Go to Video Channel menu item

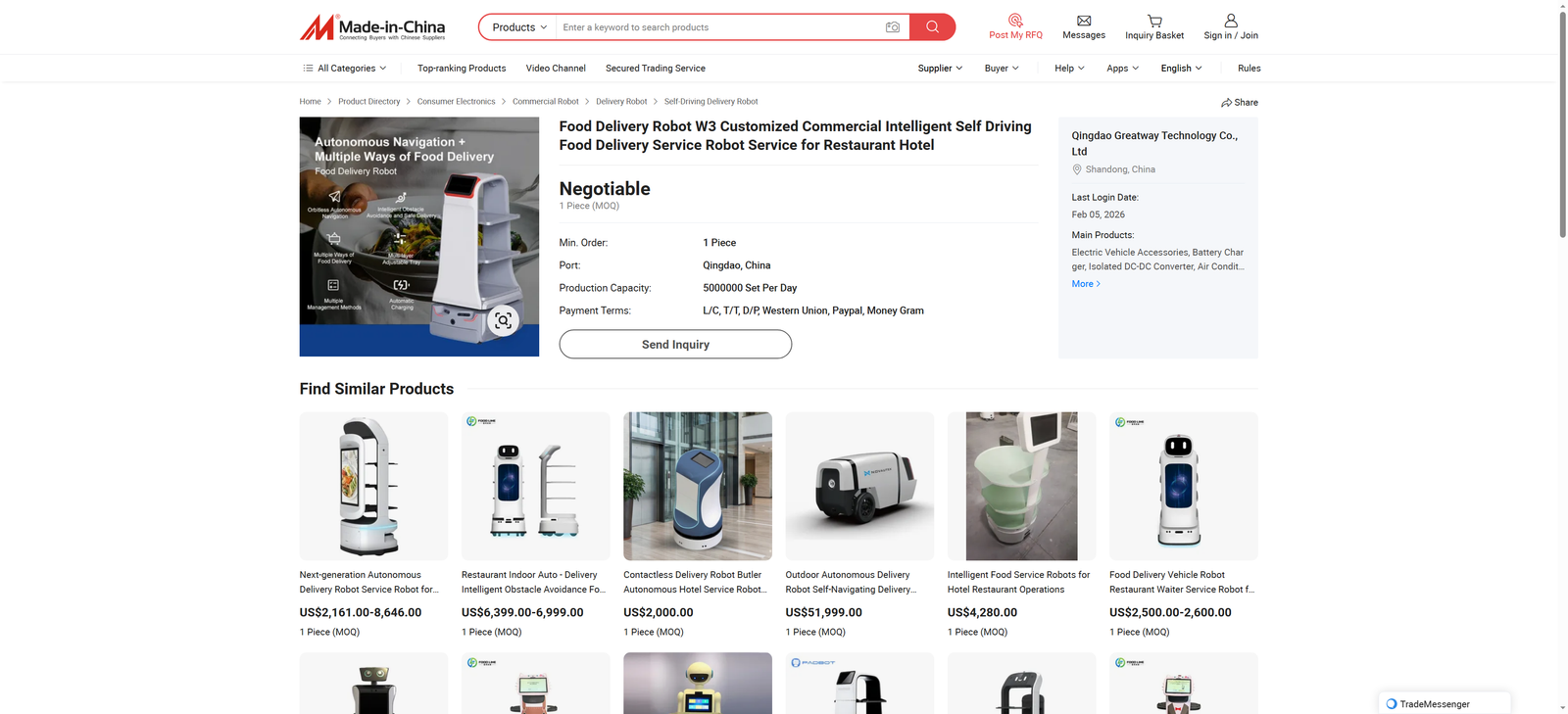(556, 69)
